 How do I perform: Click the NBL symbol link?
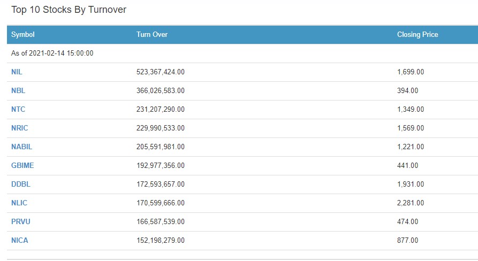[18, 90]
